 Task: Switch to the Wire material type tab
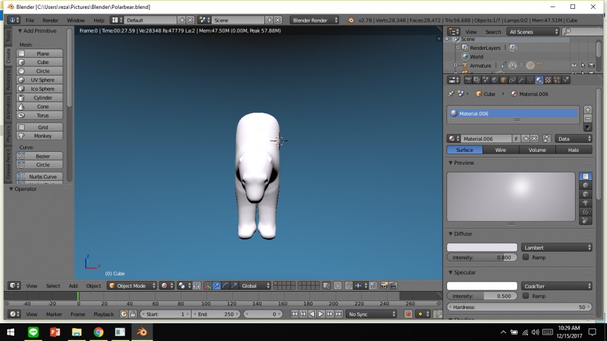[x=501, y=150]
